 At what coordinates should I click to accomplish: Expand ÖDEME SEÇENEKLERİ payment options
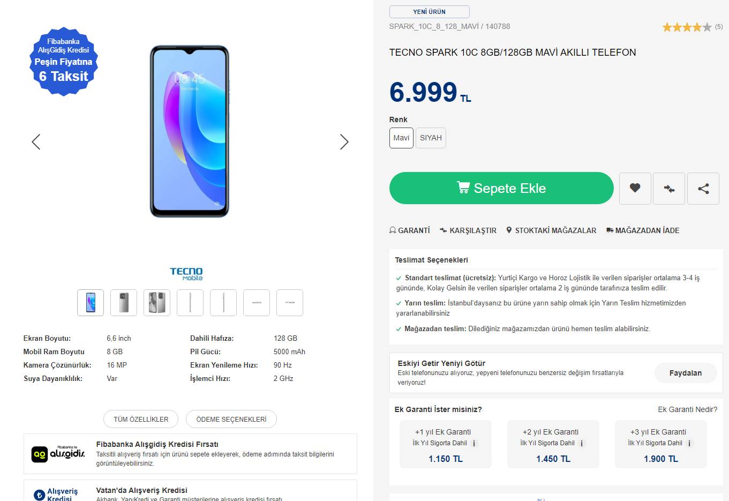(231, 419)
